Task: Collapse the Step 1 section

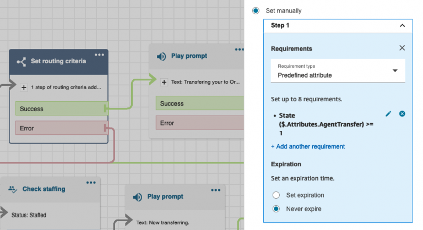Action: (402, 25)
